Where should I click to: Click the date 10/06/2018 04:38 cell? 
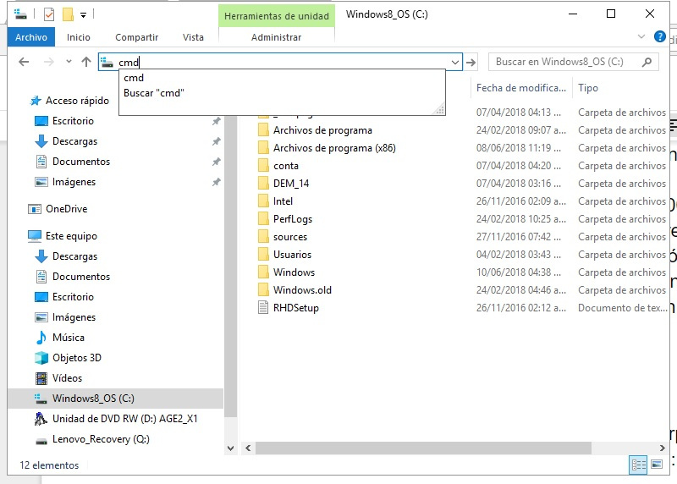tap(519, 272)
